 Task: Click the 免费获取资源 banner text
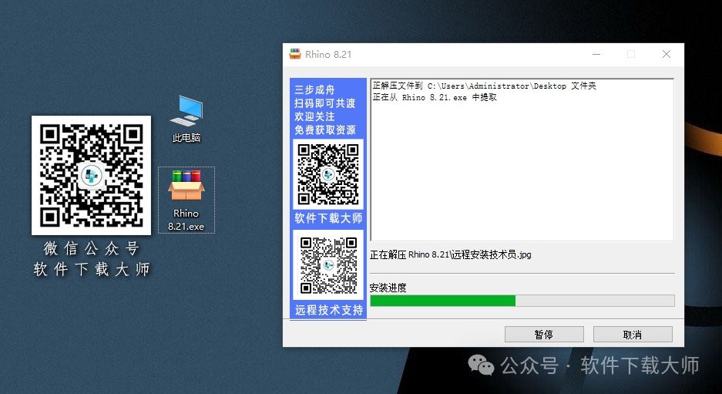[325, 130]
